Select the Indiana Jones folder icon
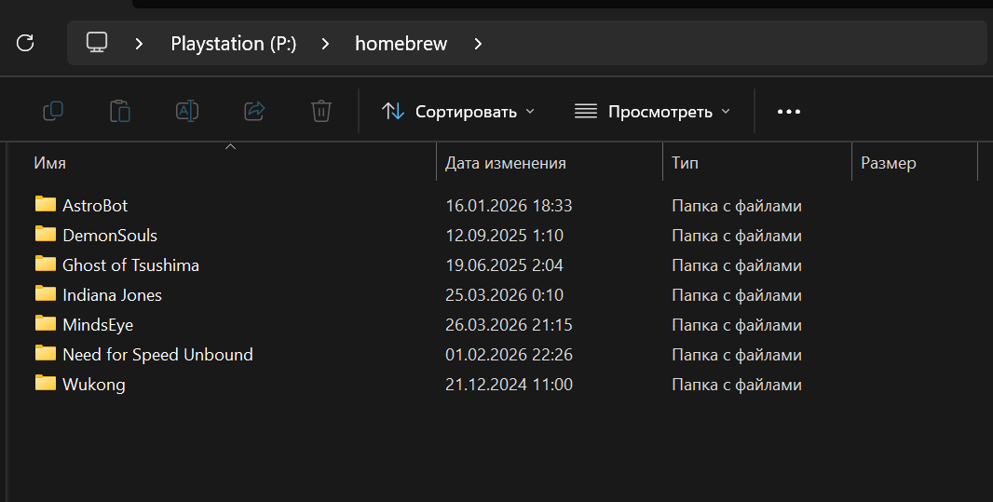The image size is (993, 502). (45, 293)
